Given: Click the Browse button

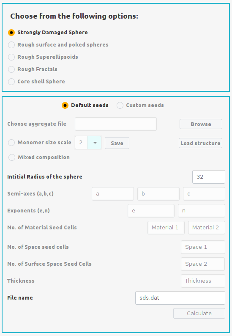Looking at the screenshot, I should click(201, 124).
